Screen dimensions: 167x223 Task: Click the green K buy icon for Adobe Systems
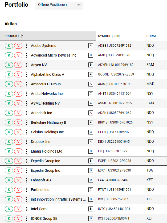9,46
